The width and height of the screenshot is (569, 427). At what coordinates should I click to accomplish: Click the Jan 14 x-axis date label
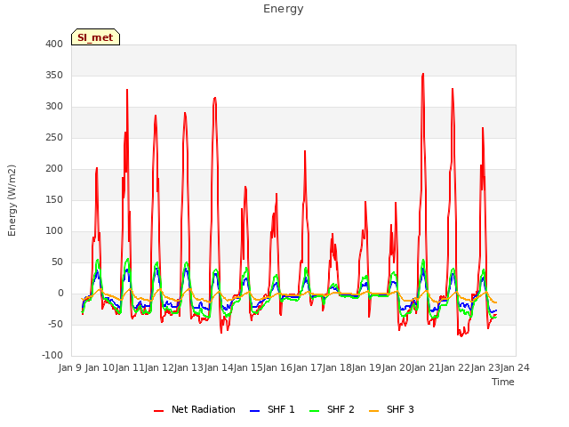point(219,368)
